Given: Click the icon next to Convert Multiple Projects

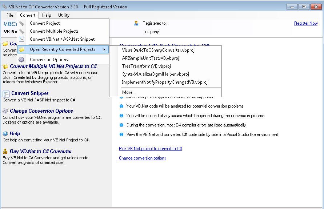Looking at the screenshot, I should click(21, 31).
